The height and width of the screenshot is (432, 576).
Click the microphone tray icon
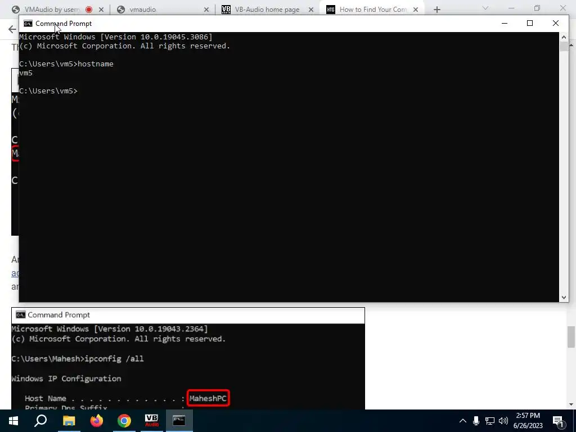476,421
